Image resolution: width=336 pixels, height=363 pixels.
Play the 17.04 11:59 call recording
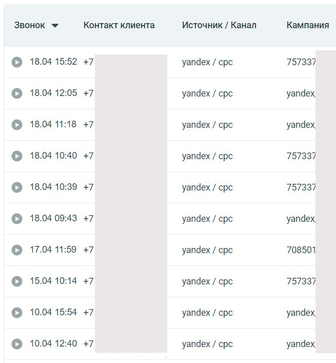pyautogui.click(x=17, y=250)
